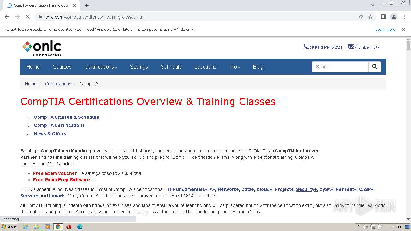Jump to CompTIA Certifications section

(x=59, y=125)
